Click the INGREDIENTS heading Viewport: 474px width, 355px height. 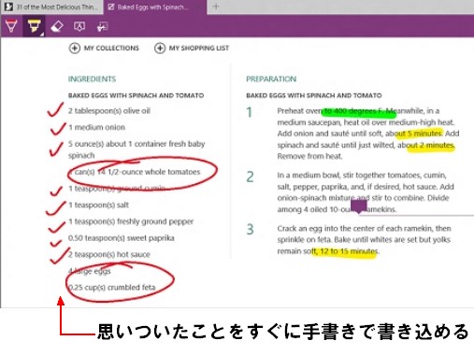tap(92, 79)
